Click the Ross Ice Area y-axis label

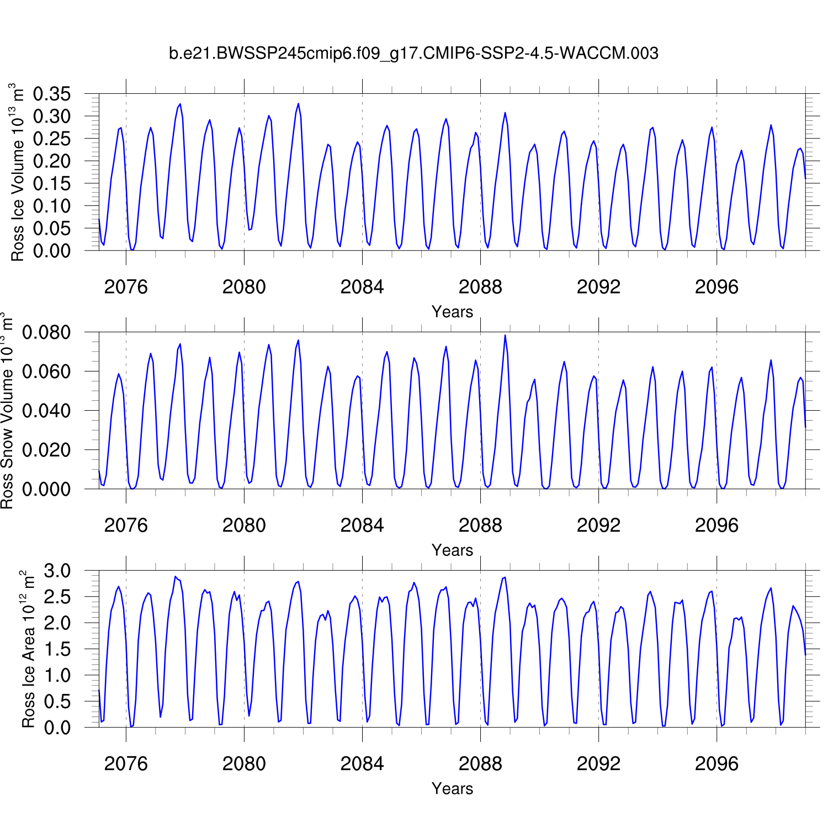click(28, 649)
